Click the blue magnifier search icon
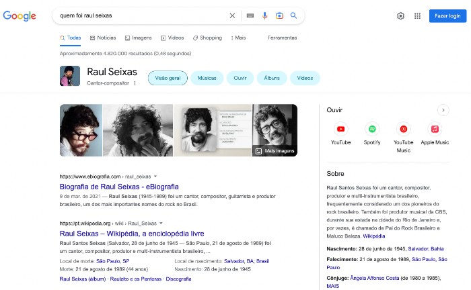Viewport: 471px width, 290px height. click(x=293, y=15)
